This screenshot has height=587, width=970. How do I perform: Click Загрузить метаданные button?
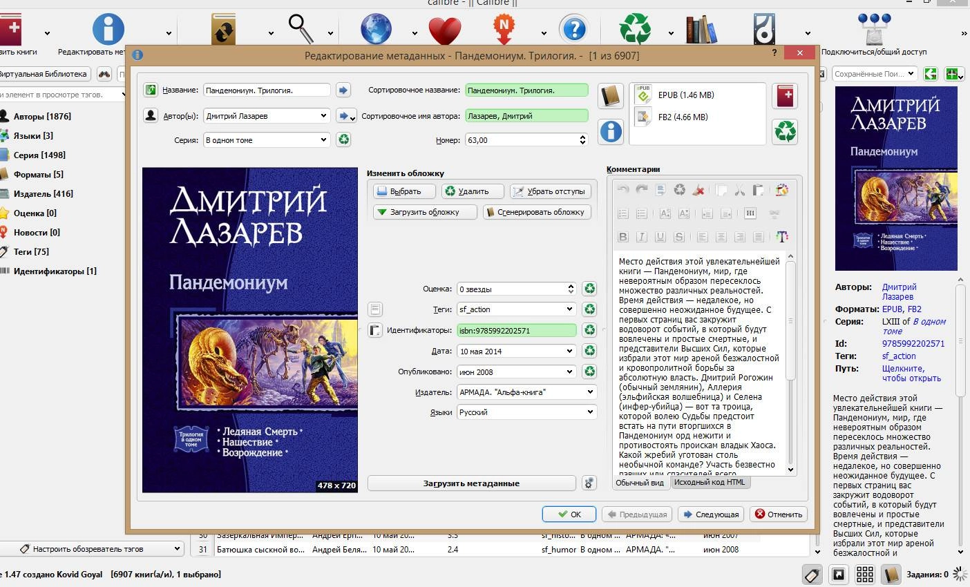coord(471,483)
